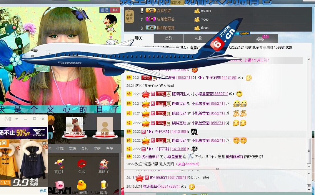
Task: Switch to the 贵族 gift category
Action: tap(72, 148)
